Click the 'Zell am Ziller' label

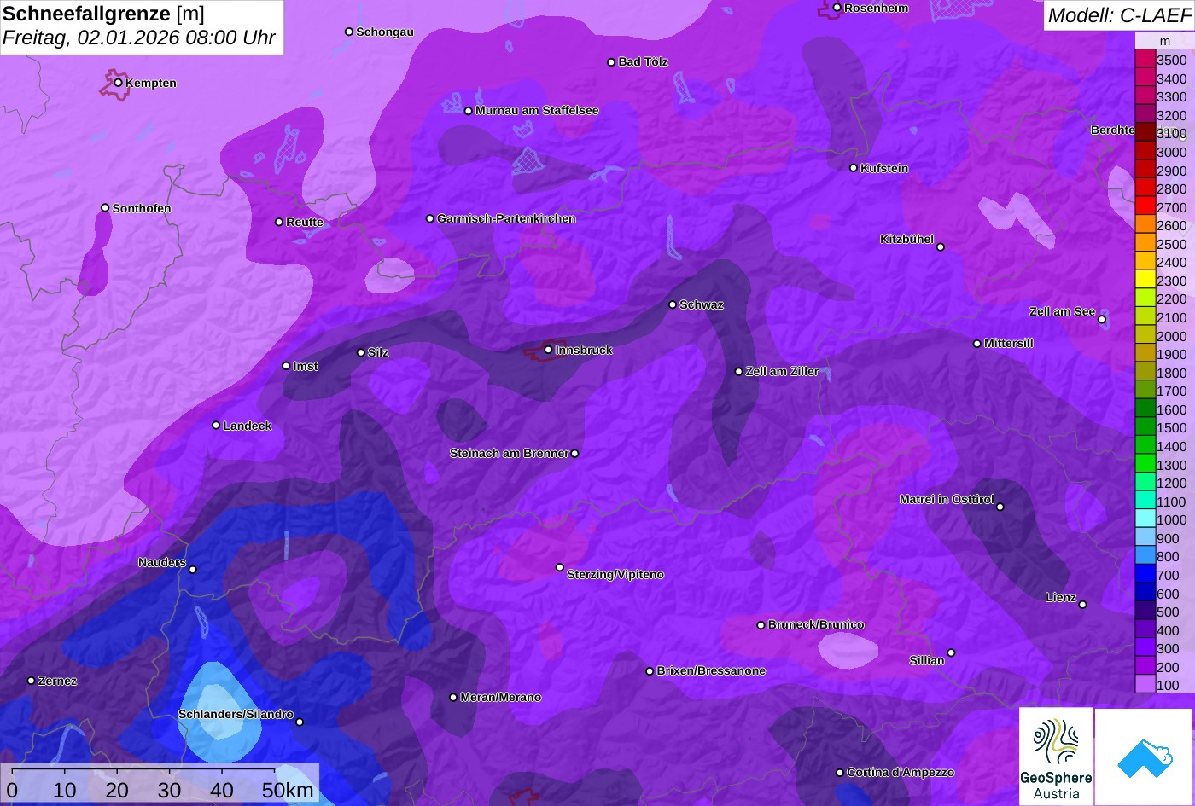tap(782, 371)
